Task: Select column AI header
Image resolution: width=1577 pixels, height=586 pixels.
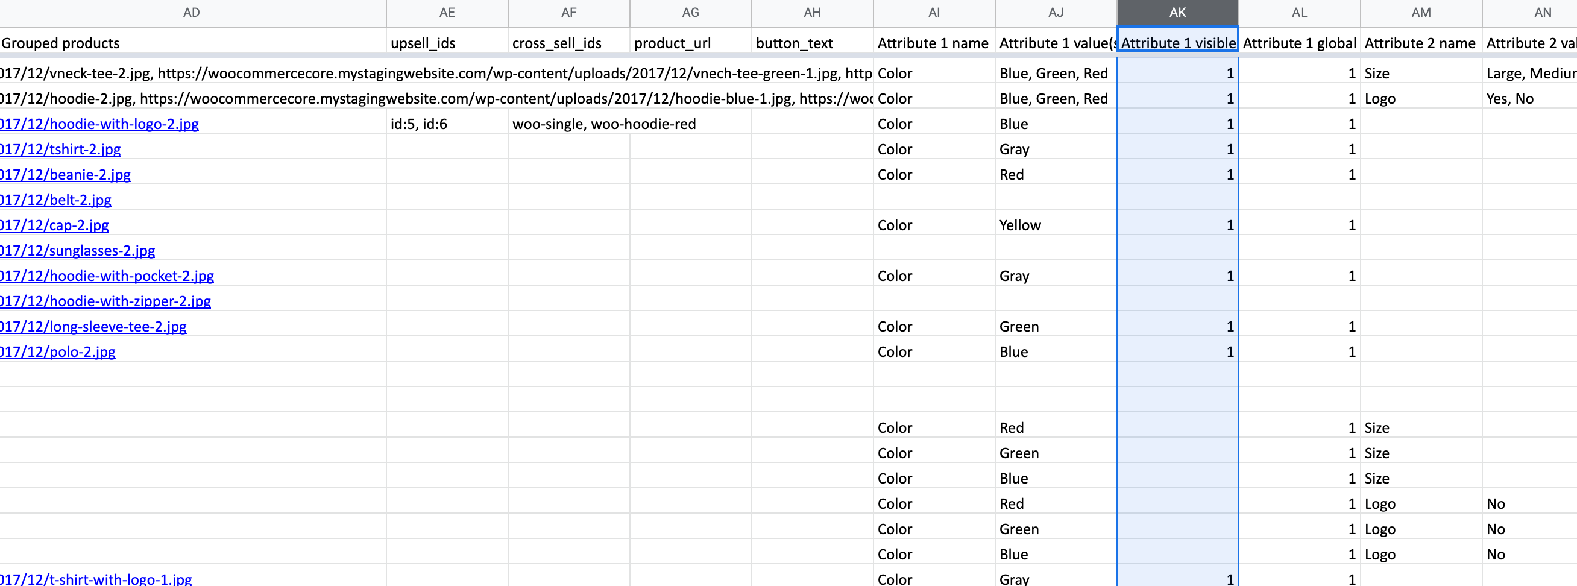Action: (x=934, y=13)
